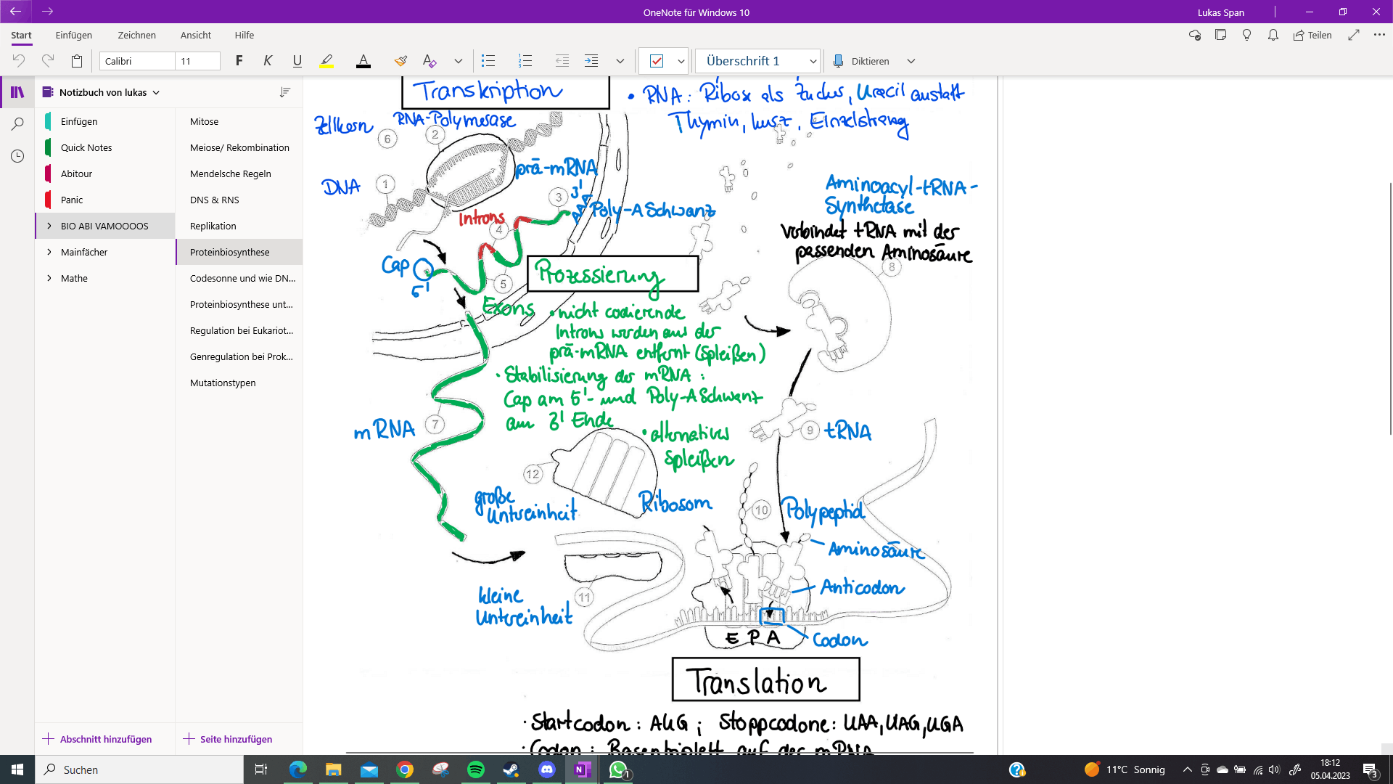Open the Hilfe tab

click(x=245, y=35)
